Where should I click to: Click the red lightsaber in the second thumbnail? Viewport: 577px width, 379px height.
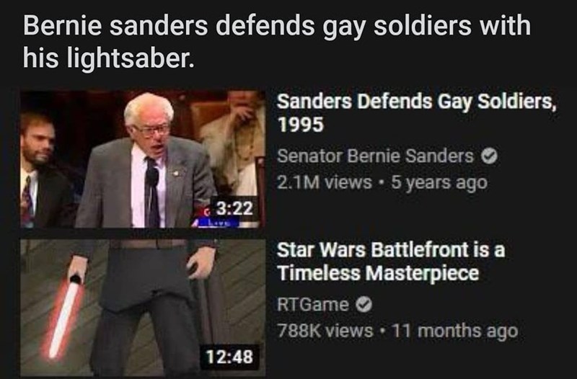pos(66,315)
